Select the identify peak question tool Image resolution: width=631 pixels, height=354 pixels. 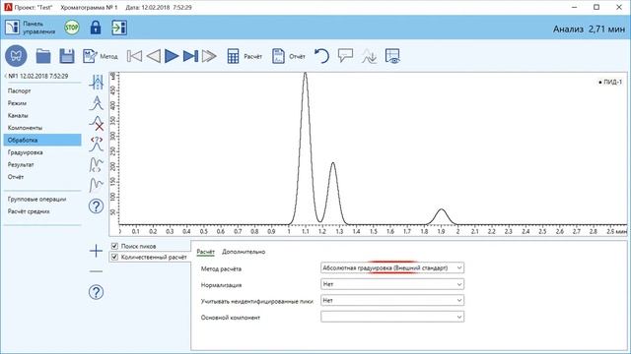(x=97, y=144)
